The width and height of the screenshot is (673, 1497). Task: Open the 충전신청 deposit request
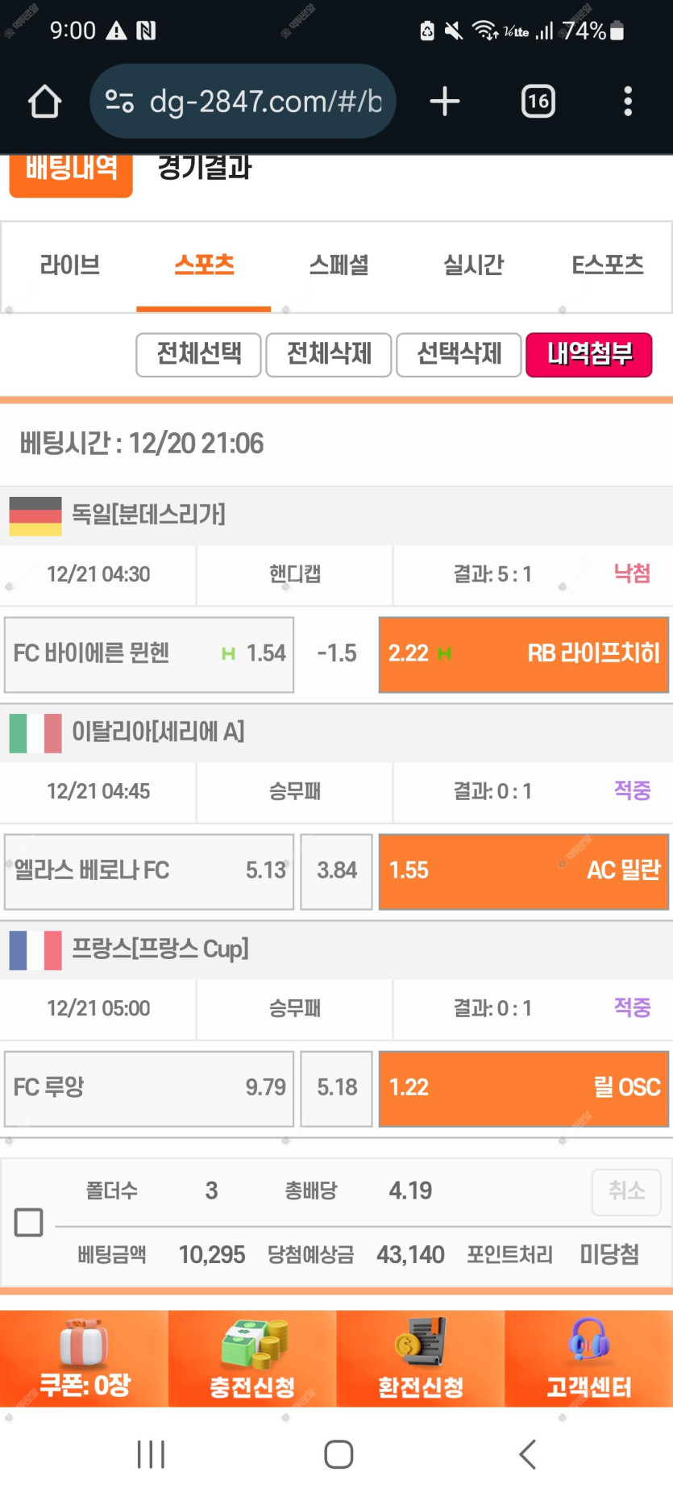(252, 1358)
